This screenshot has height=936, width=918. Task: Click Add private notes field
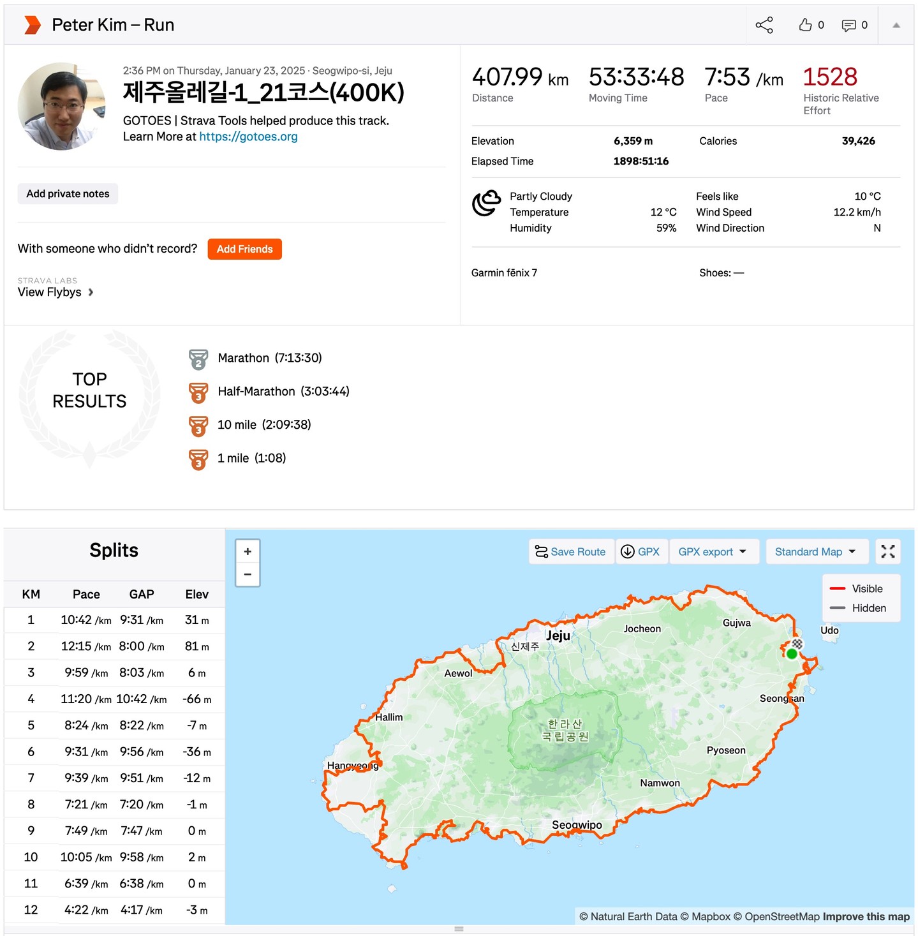68,193
